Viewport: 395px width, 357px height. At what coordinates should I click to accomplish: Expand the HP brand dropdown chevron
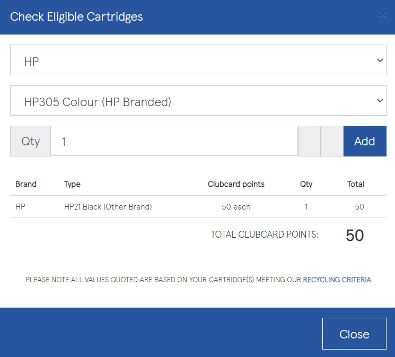pyautogui.click(x=380, y=60)
